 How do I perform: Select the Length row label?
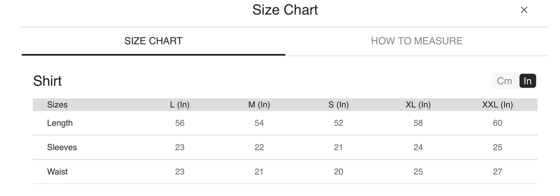click(x=60, y=123)
